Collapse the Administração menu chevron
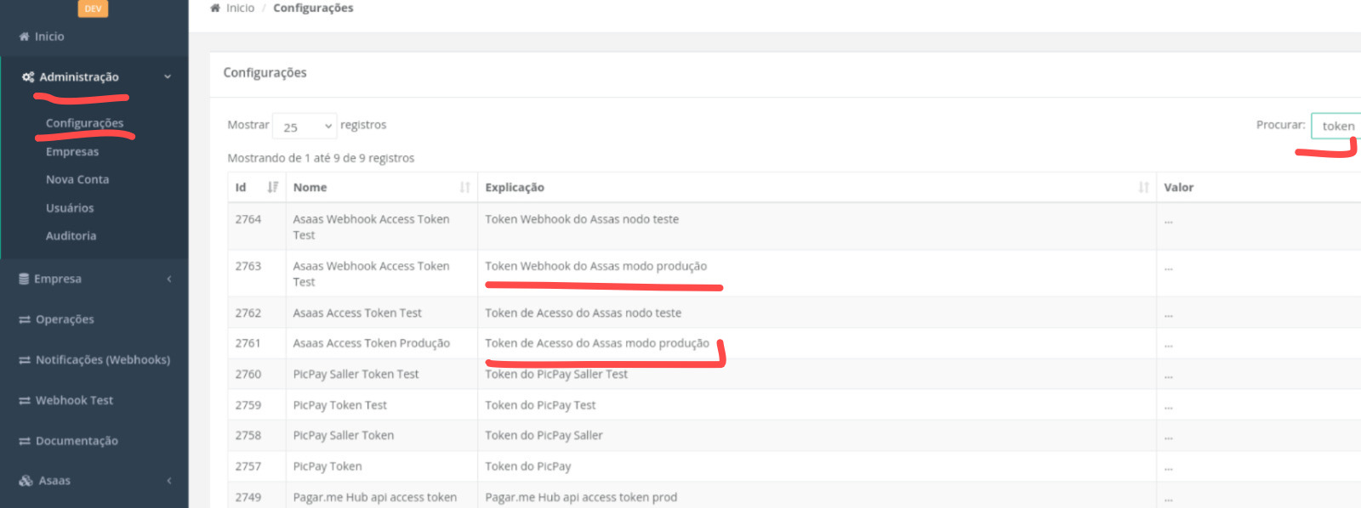Image resolution: width=1361 pixels, height=508 pixels. [x=168, y=77]
